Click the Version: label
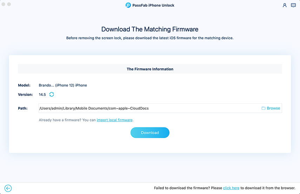This screenshot has width=300, height=194. (x=25, y=95)
